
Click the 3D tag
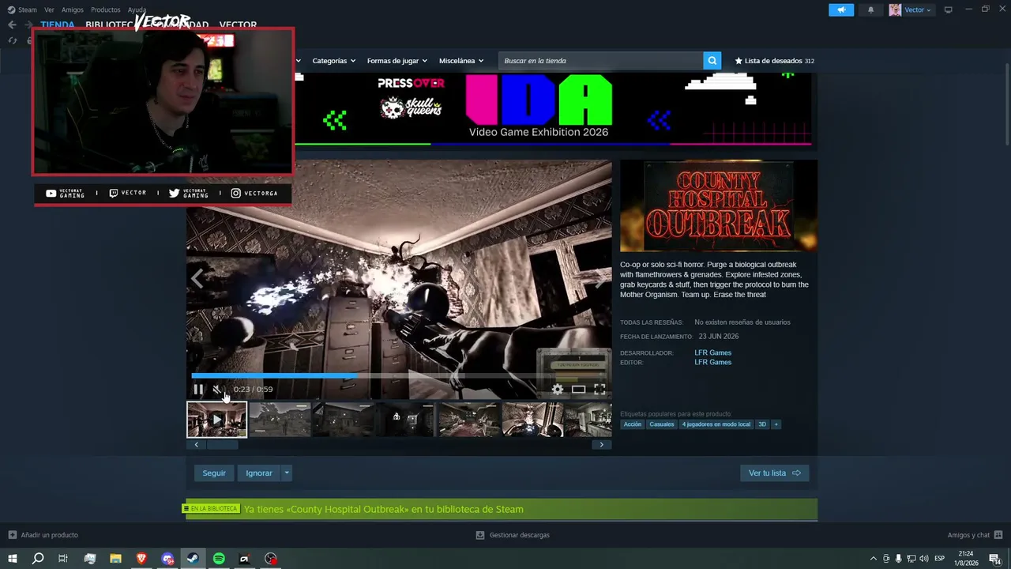762,424
